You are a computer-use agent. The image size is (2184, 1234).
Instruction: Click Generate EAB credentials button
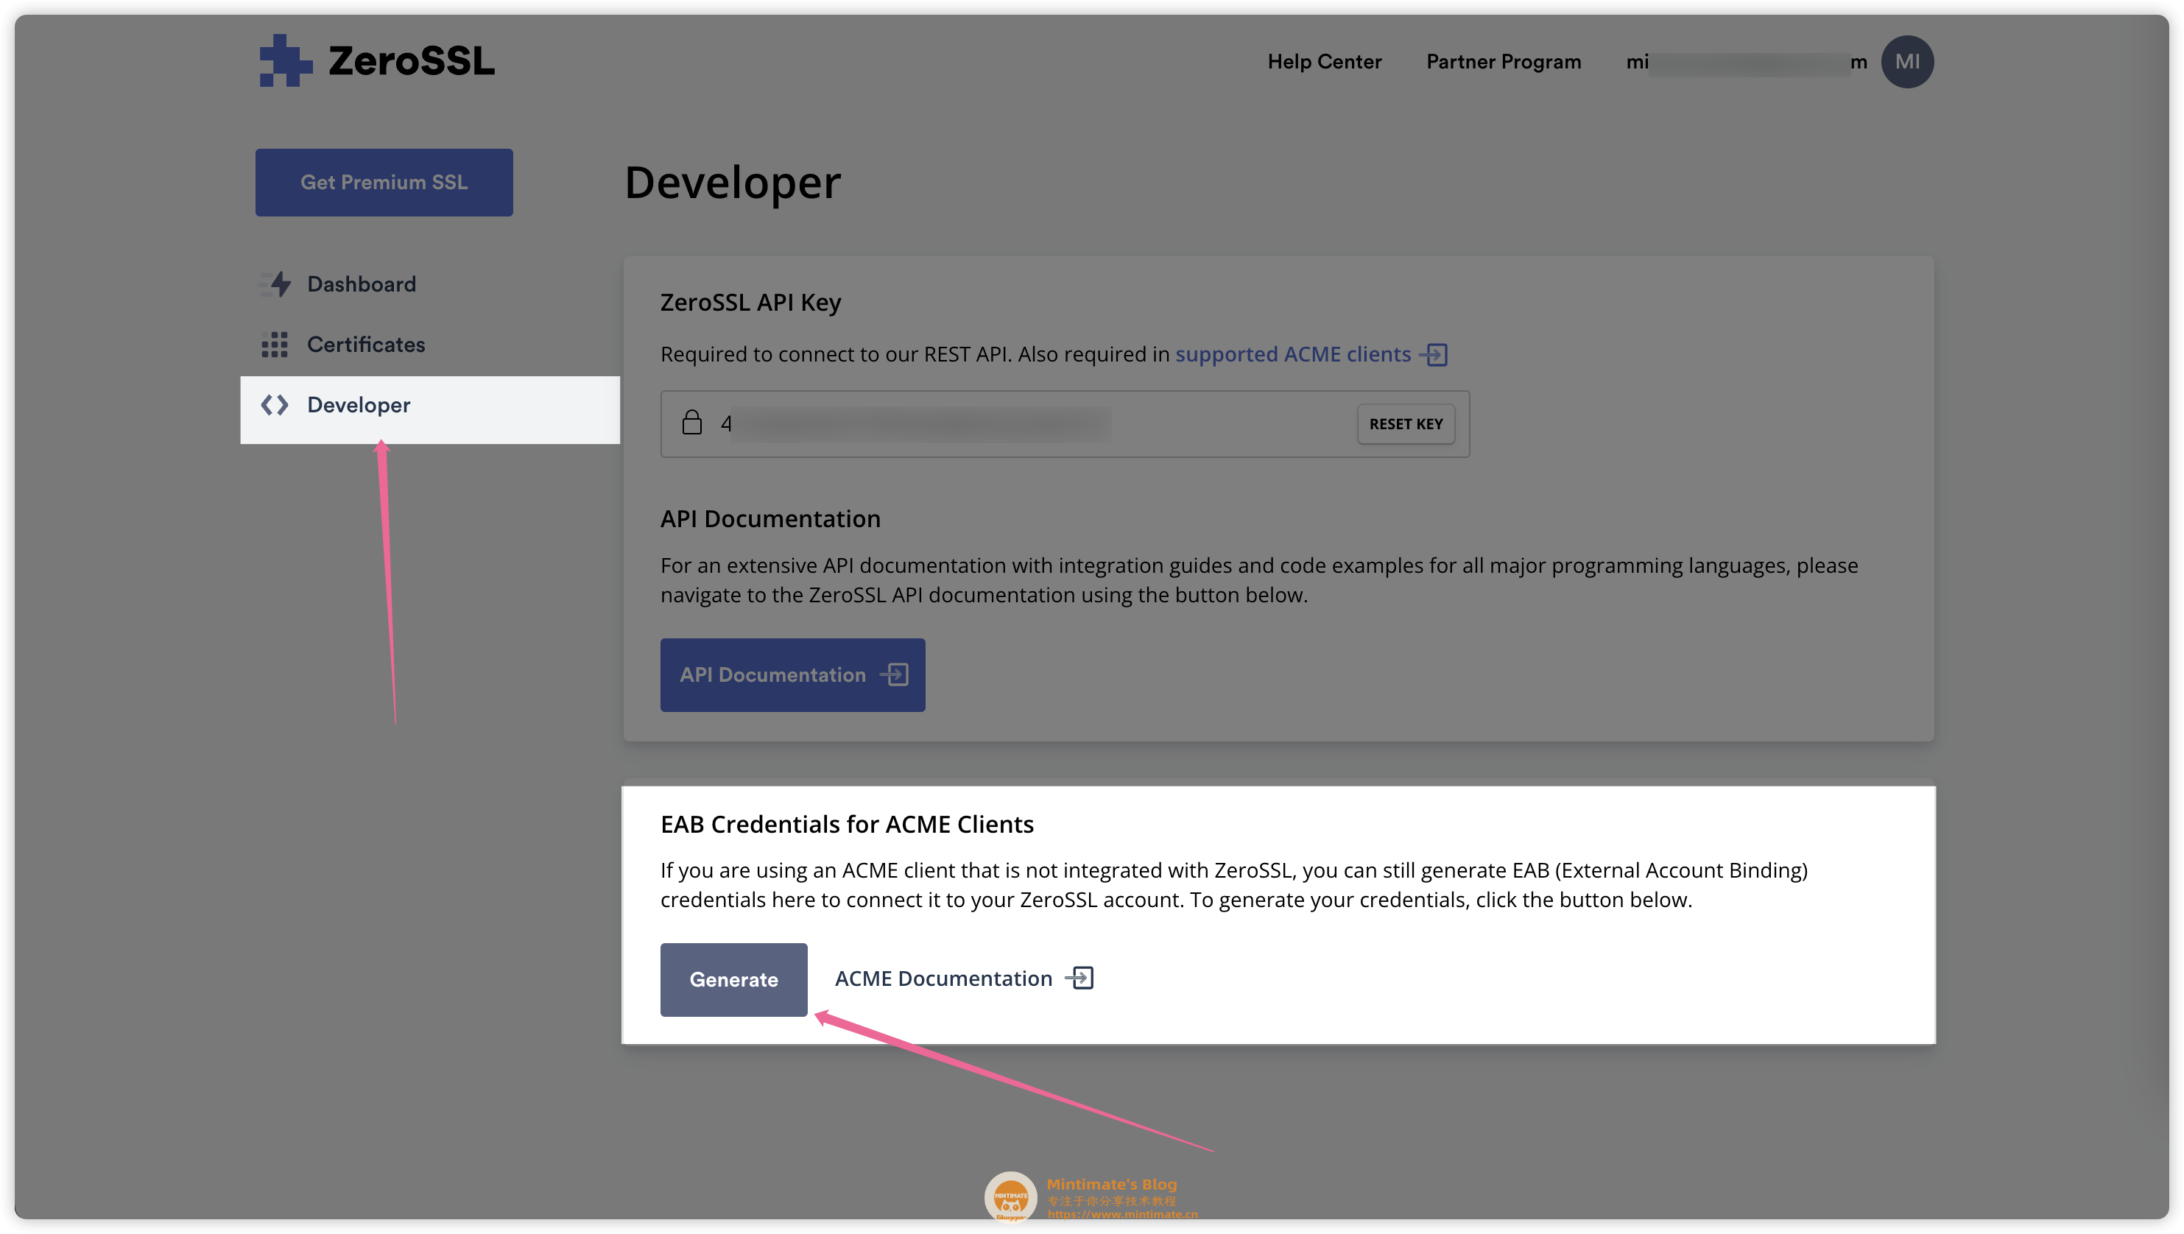click(x=733, y=979)
